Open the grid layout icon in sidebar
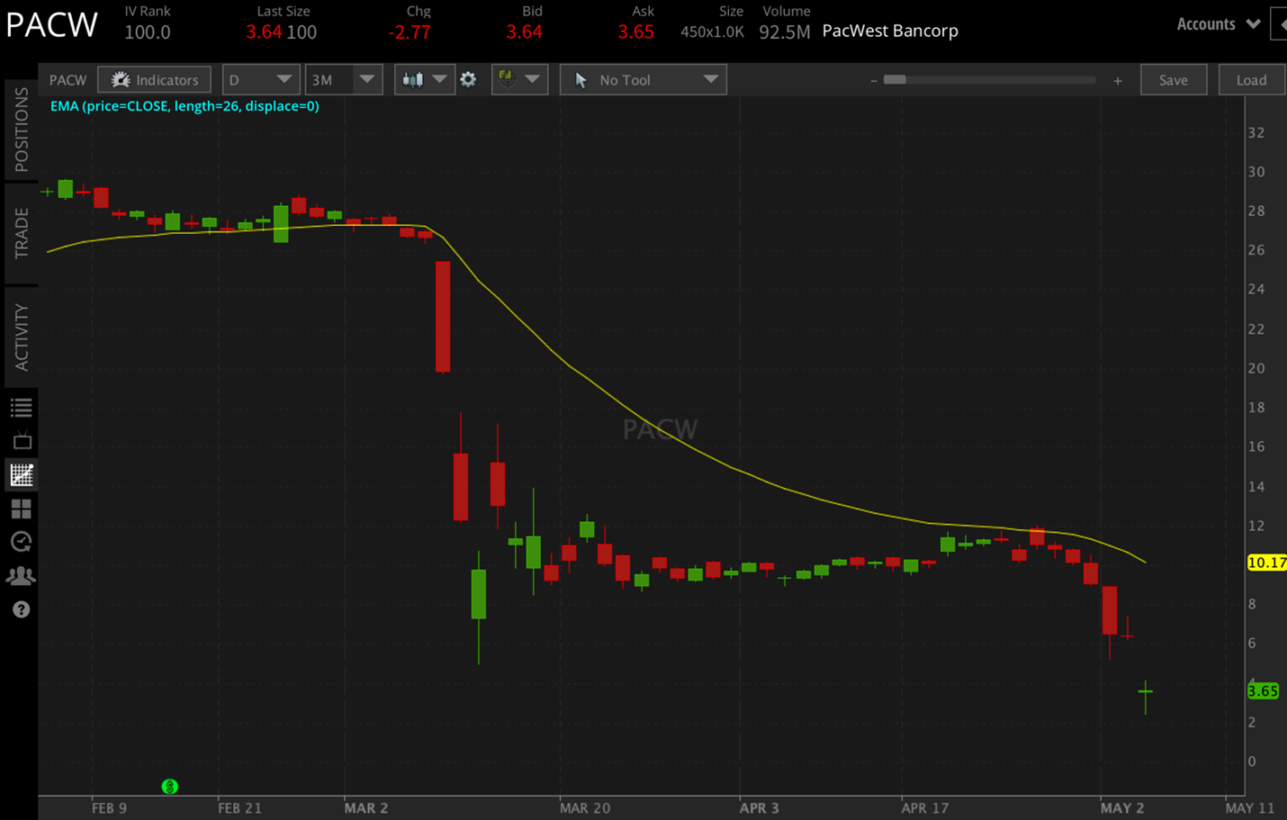Viewport: 1287px width, 820px height. click(x=21, y=509)
